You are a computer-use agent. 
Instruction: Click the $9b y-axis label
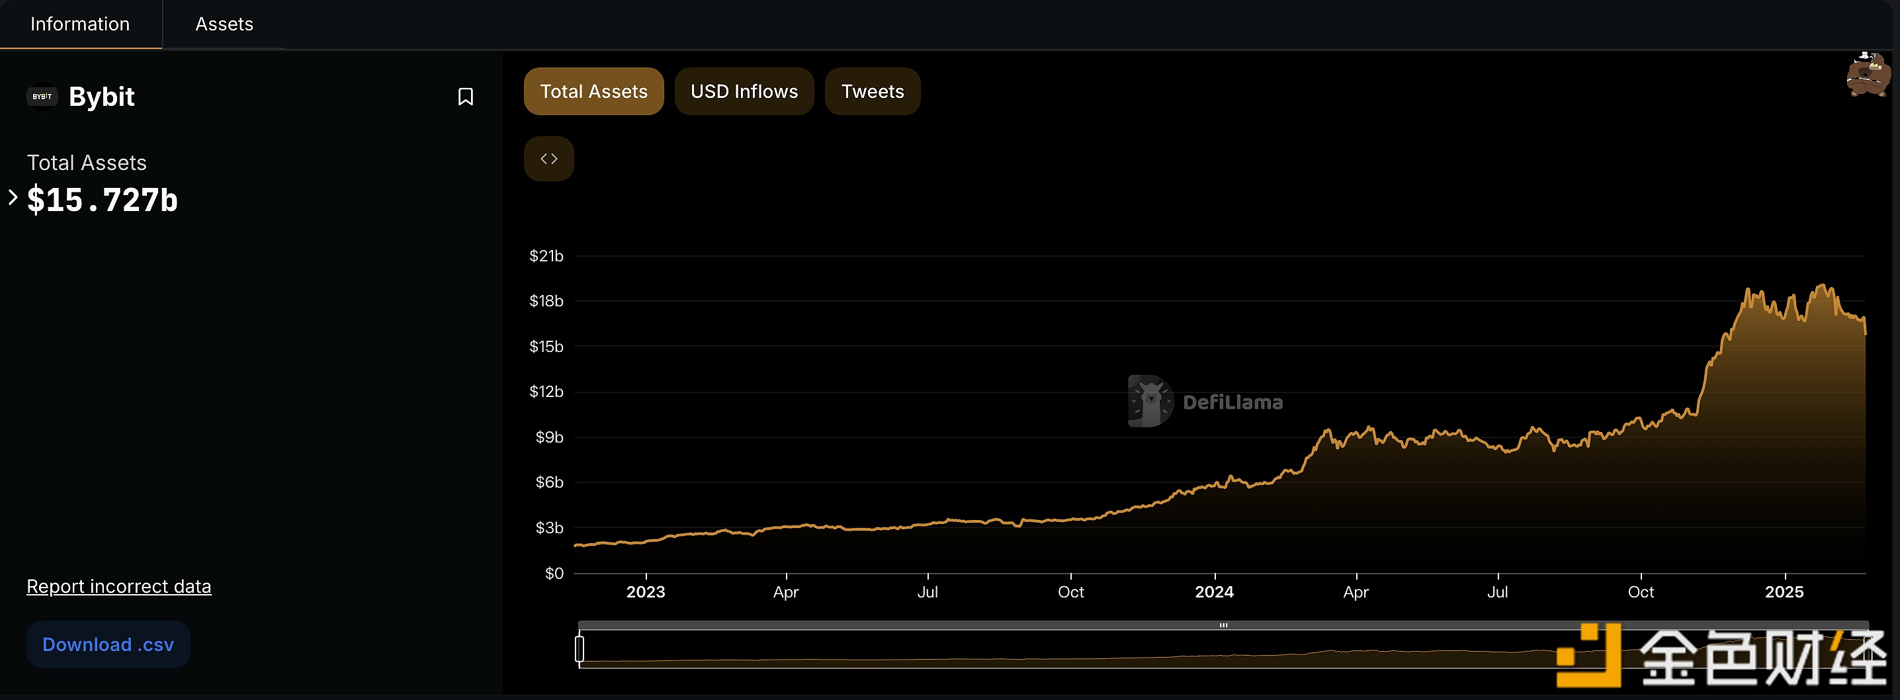tap(550, 437)
